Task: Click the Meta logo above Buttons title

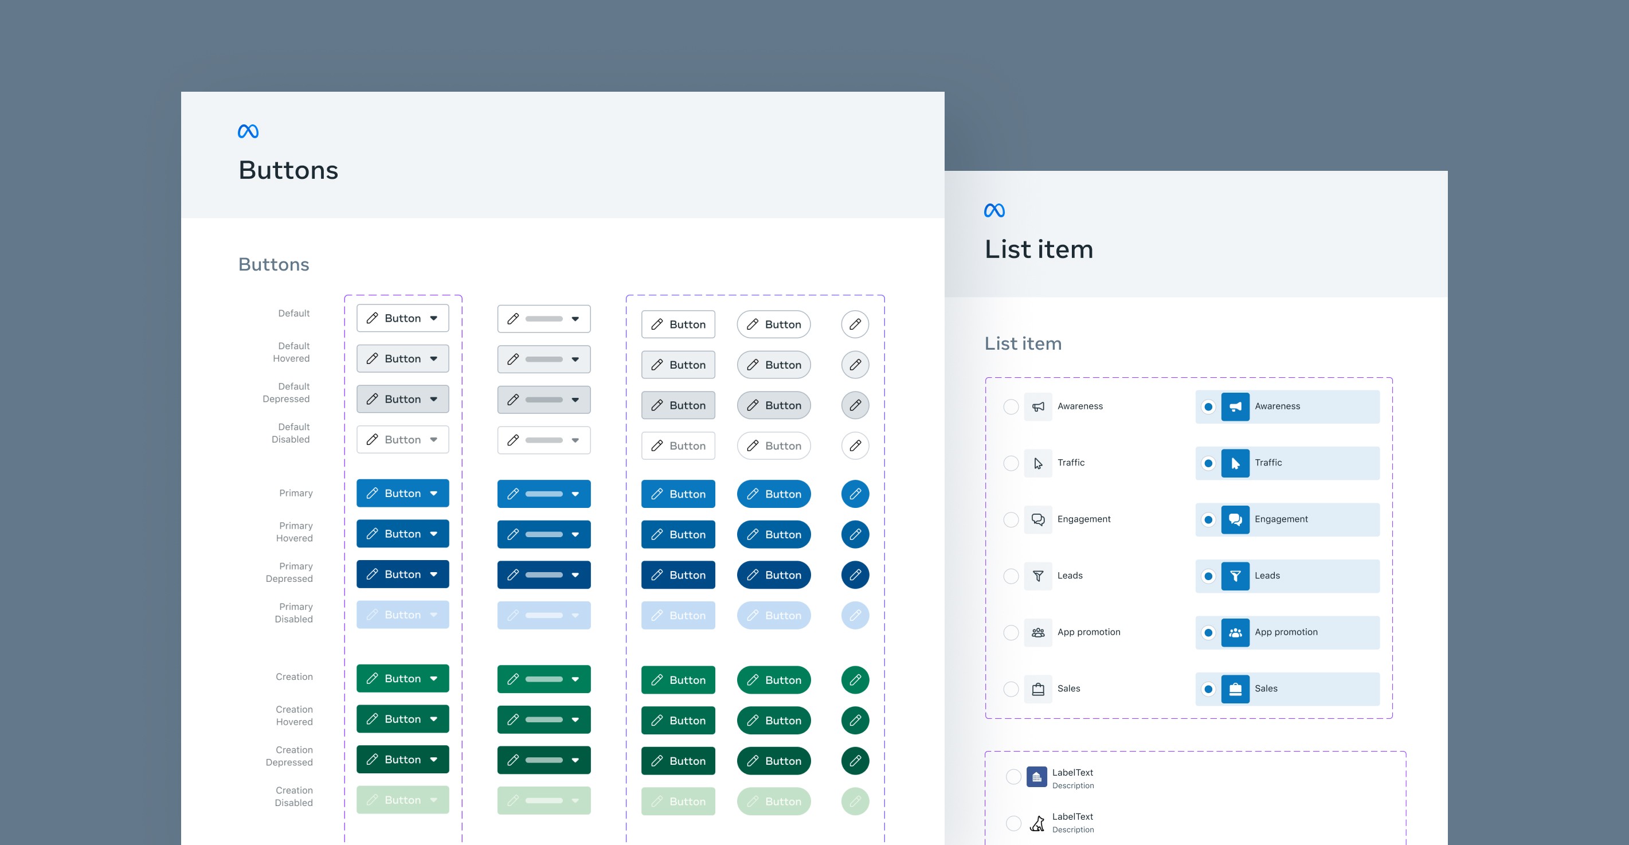Action: click(248, 131)
